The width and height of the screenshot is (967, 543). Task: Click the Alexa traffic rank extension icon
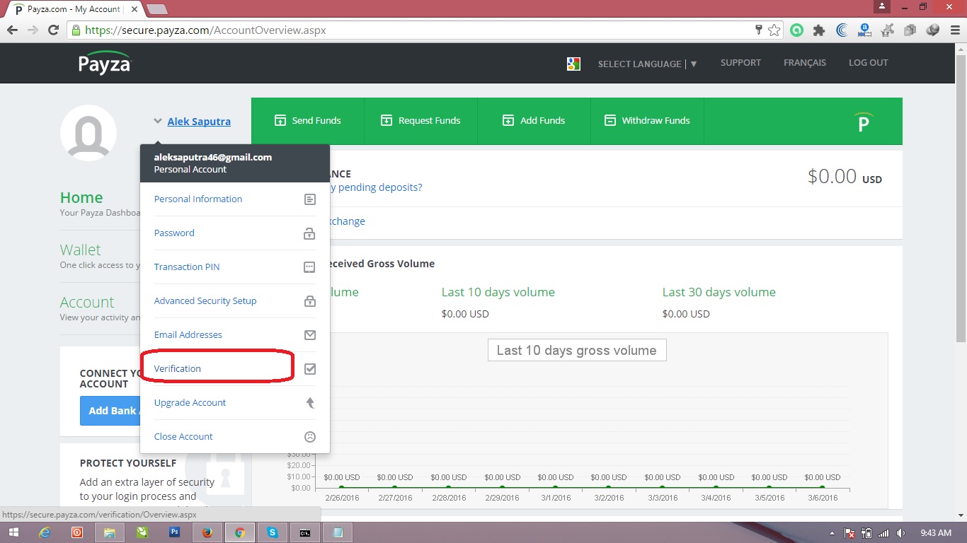point(864,30)
